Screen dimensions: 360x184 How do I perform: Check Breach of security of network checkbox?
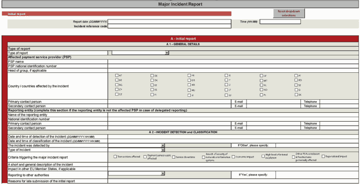(x=203, y=157)
